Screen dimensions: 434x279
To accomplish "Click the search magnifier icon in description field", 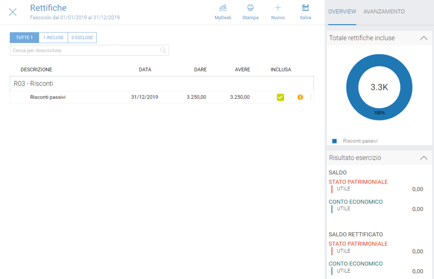I will [163, 50].
